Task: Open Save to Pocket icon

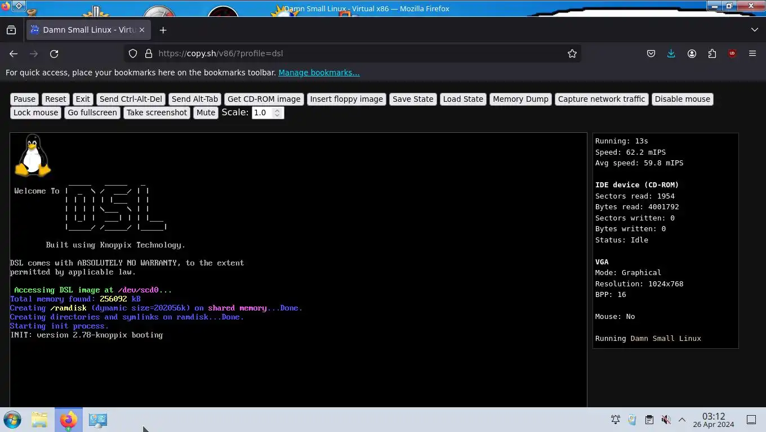Action: [651, 53]
